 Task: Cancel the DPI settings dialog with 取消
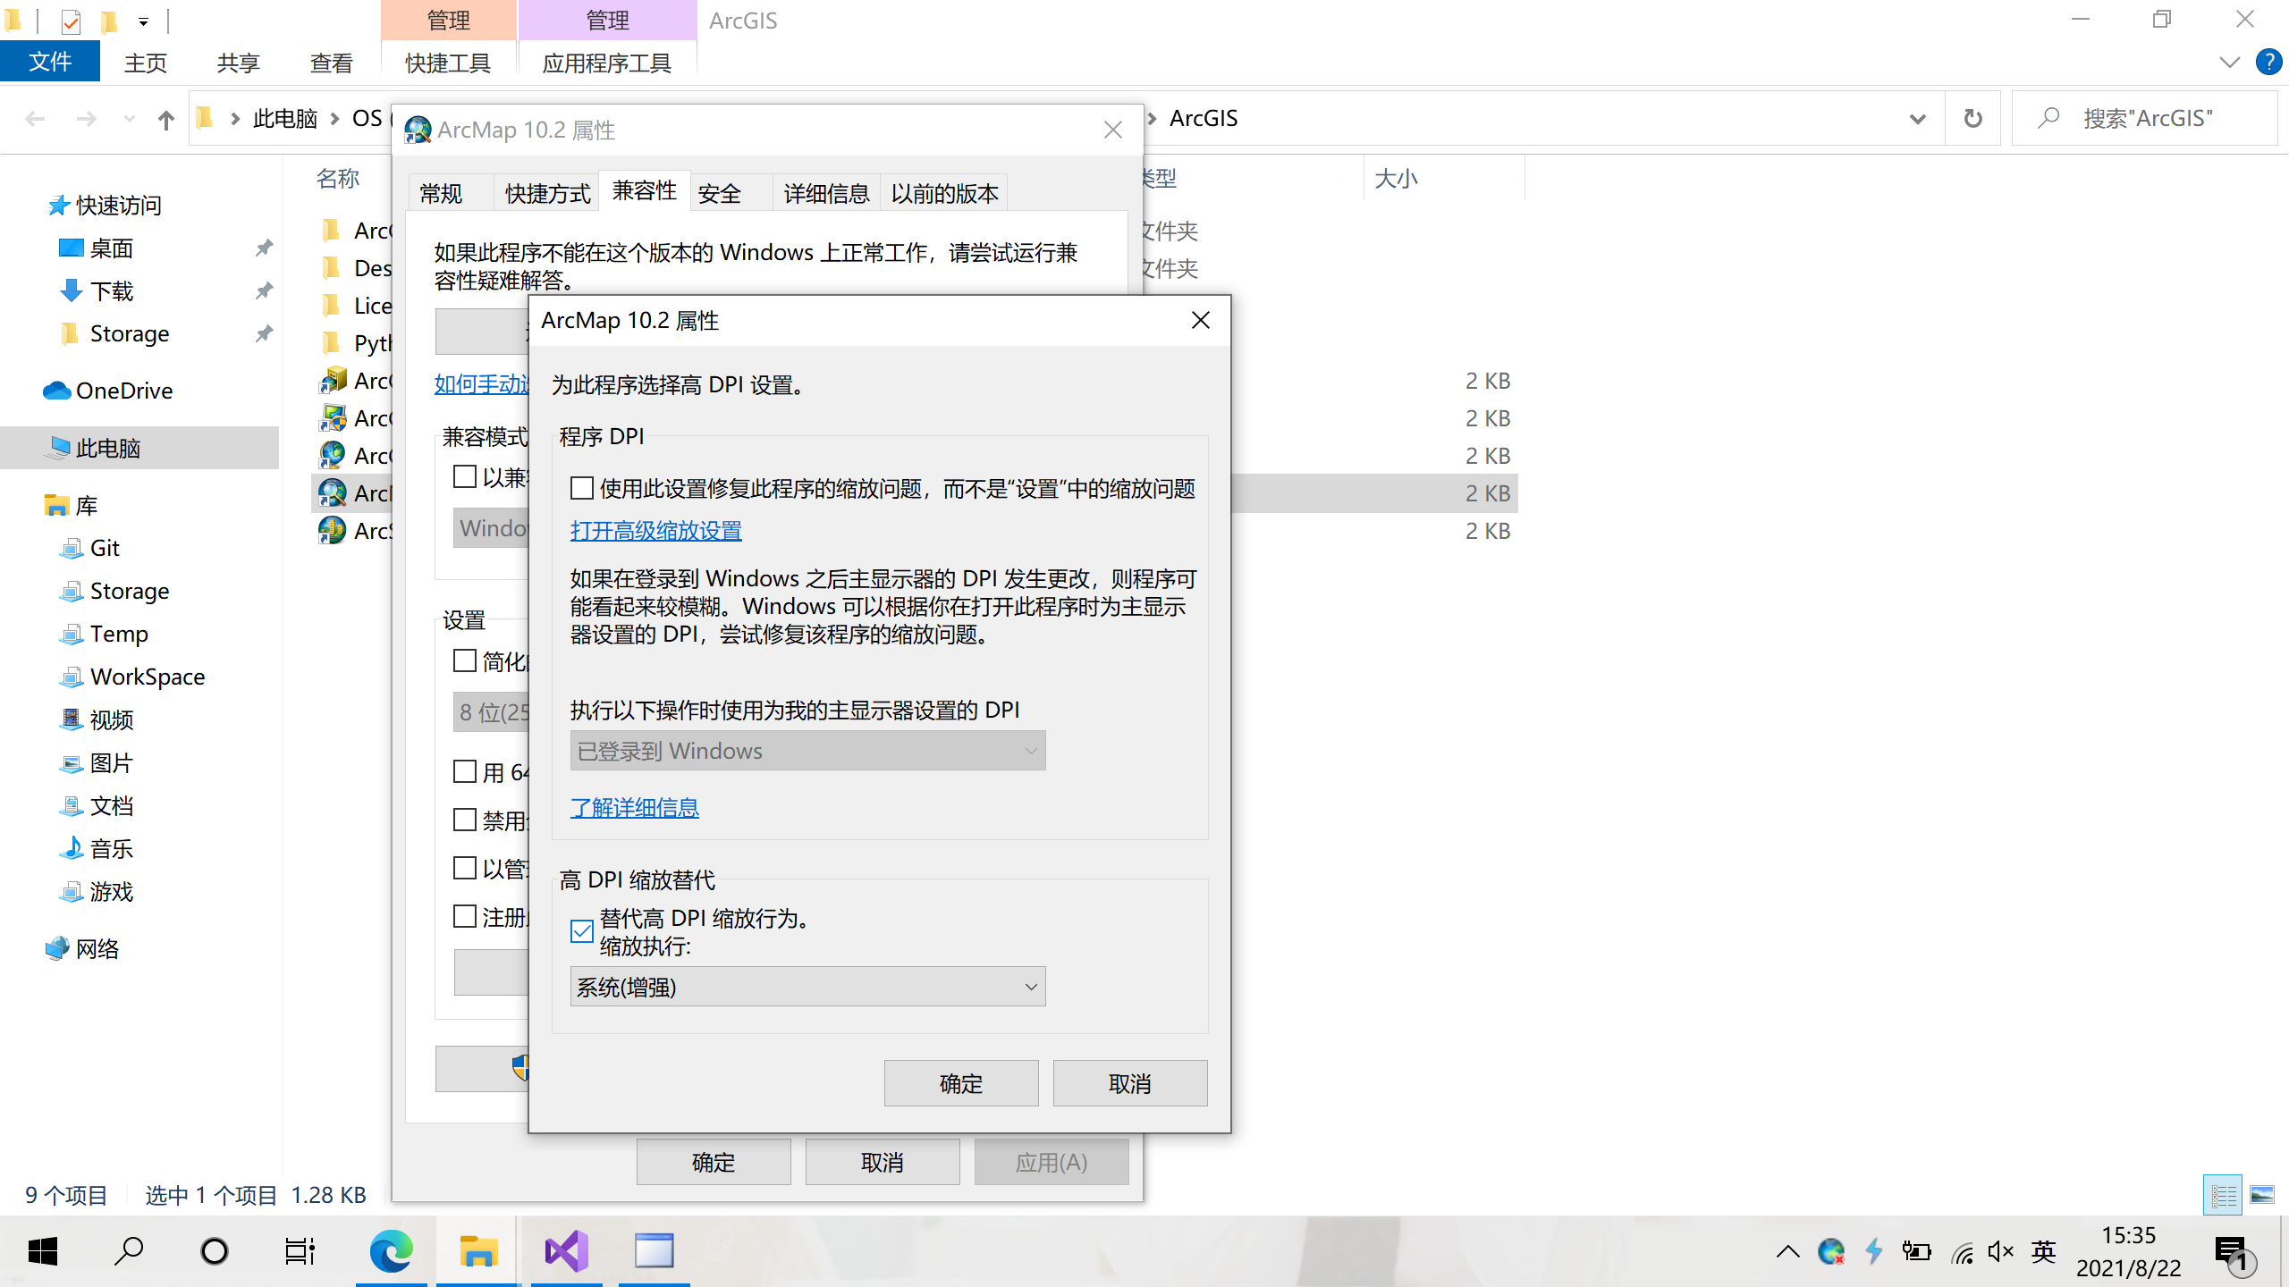coord(1130,1083)
